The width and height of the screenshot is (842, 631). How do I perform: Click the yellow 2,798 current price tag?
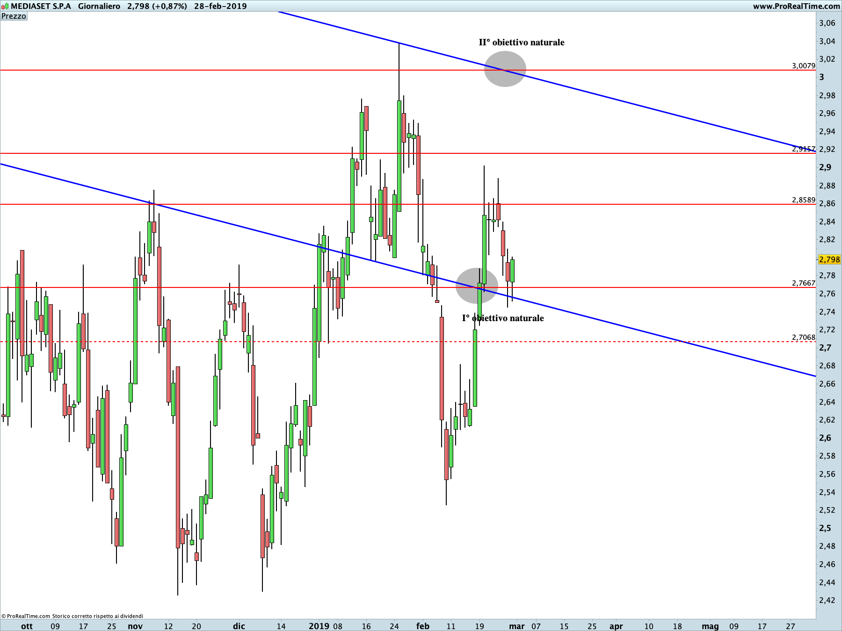pos(829,259)
